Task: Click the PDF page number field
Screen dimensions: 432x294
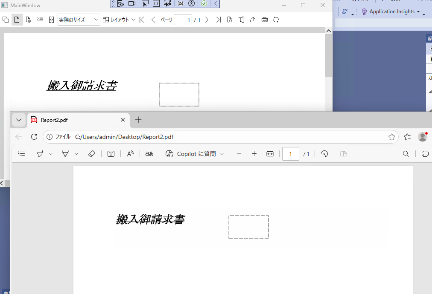Action: 291,154
